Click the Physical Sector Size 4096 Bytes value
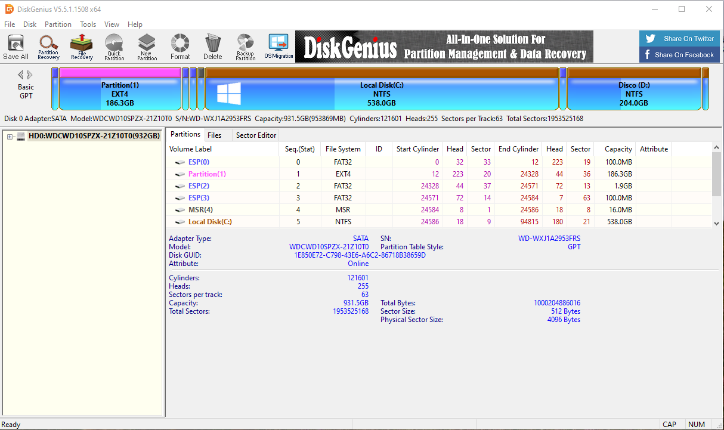This screenshot has height=430, width=724. tap(564, 320)
